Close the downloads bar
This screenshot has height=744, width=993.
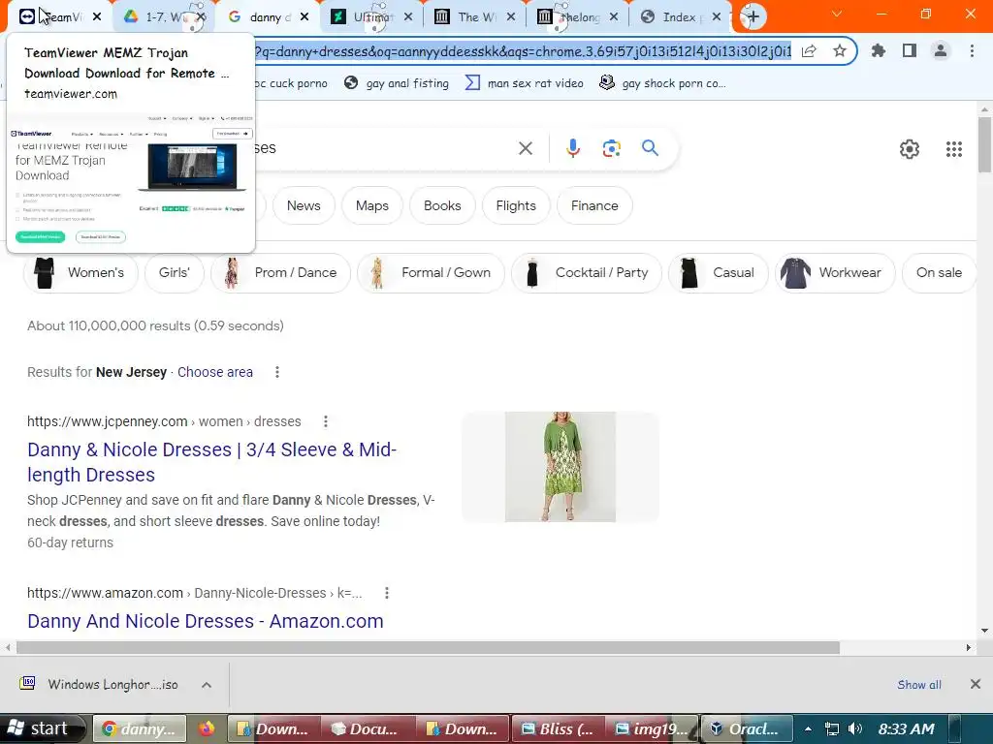coord(976,684)
